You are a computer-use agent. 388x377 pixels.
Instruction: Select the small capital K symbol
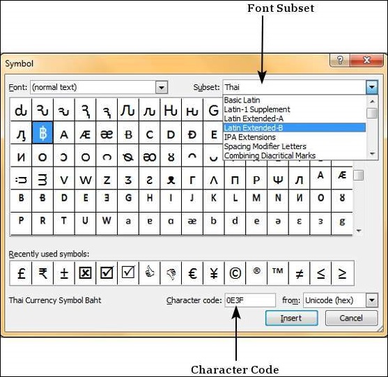click(x=214, y=201)
